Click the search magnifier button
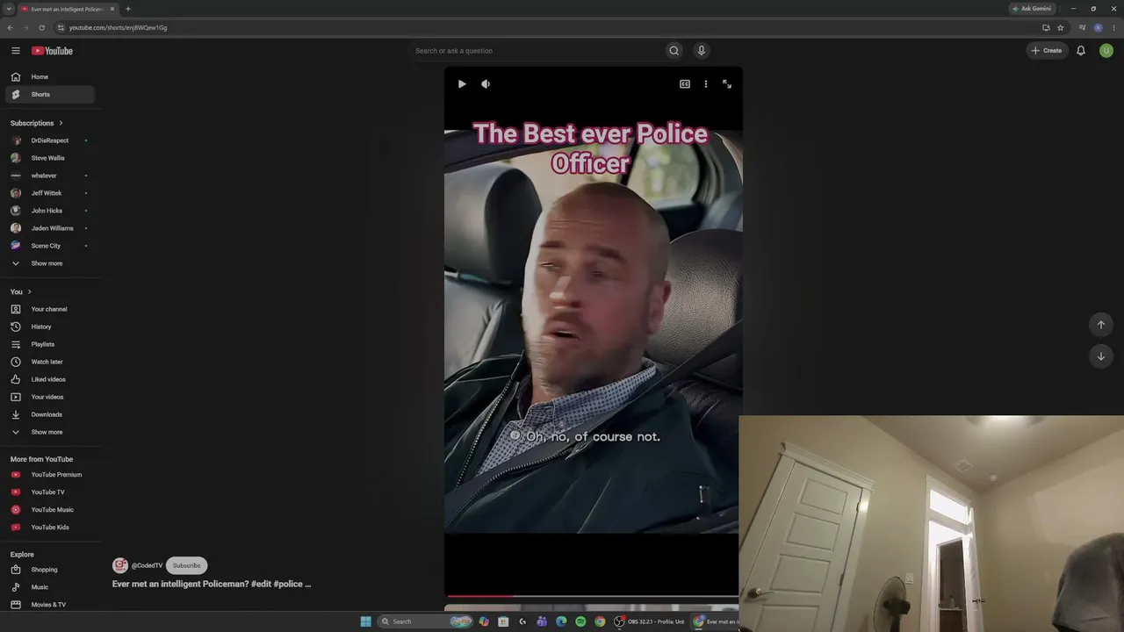The image size is (1124, 632). coord(674,51)
